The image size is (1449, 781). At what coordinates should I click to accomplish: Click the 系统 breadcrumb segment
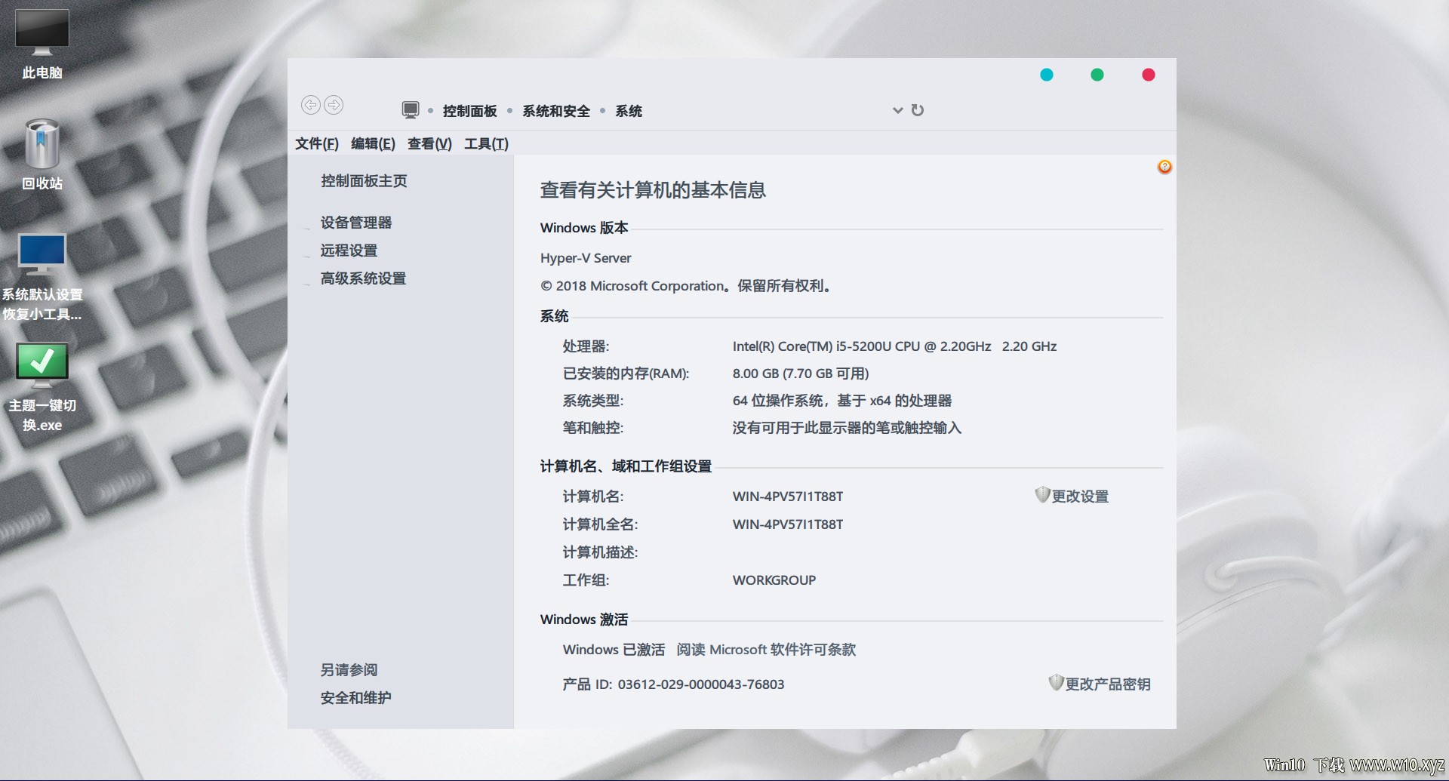(x=629, y=111)
